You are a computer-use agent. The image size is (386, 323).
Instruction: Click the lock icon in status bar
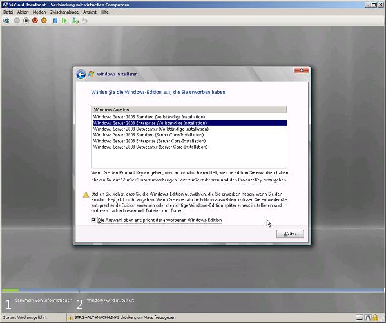pyautogui.click(x=375, y=318)
